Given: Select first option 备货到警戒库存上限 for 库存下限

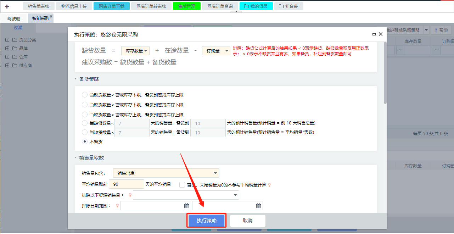Looking at the screenshot, I should [84, 95].
